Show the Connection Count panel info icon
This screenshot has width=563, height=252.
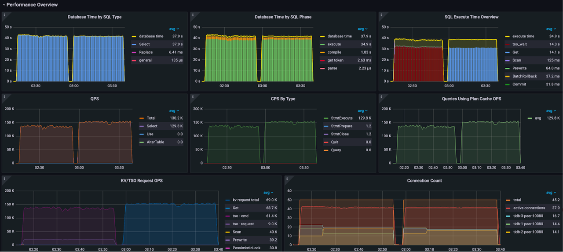tap(287, 178)
